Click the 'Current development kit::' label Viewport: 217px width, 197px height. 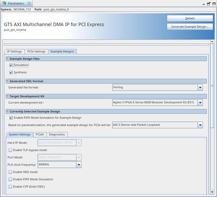26,103
